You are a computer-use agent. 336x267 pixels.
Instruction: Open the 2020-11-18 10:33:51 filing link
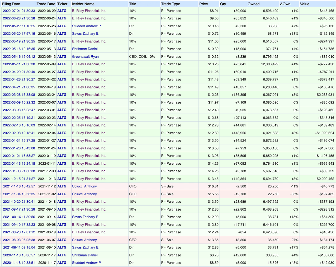(x=19, y=263)
